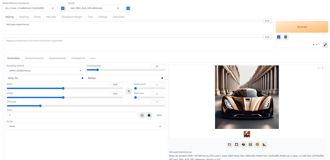This screenshot has height=160, width=330.
Task: Send the image to extras ruler icon
Action: coord(264,145)
